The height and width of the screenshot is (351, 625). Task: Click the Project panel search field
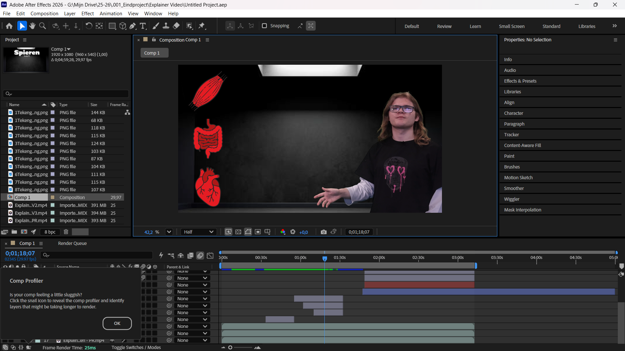coord(66,94)
